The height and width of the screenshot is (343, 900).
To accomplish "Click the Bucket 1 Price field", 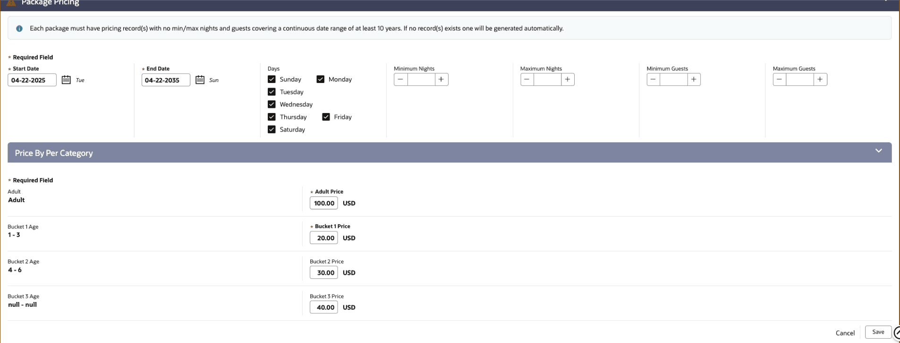I will [324, 238].
